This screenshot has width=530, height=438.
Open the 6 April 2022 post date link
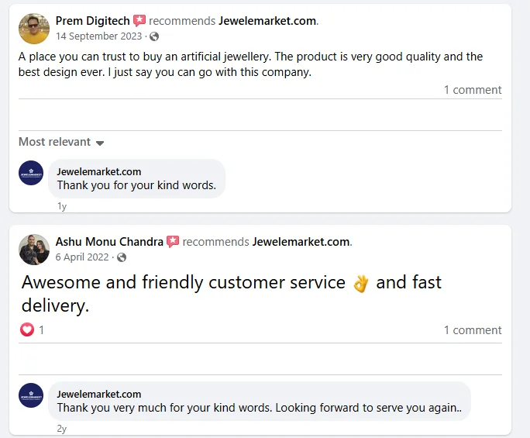(82, 257)
